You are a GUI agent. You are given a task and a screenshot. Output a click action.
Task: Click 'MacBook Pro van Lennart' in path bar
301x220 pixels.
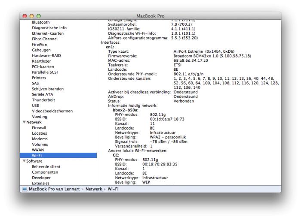[x=54, y=189]
